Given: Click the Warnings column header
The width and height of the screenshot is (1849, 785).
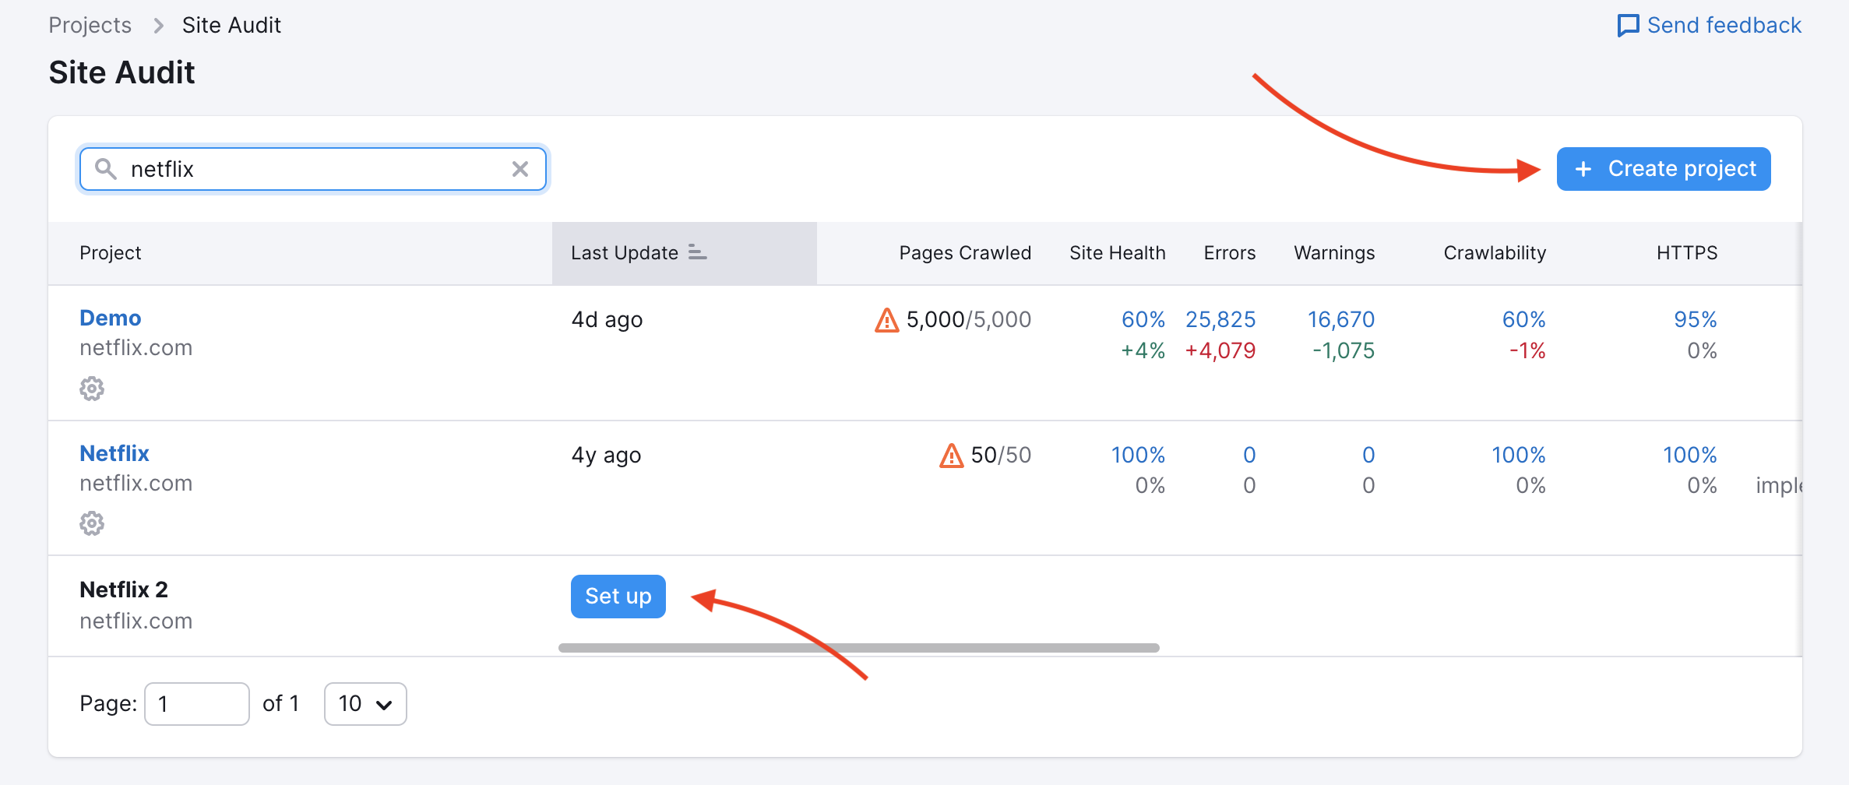Looking at the screenshot, I should click(1334, 253).
